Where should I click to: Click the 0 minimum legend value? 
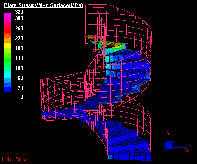pyautogui.click(x=22, y=97)
